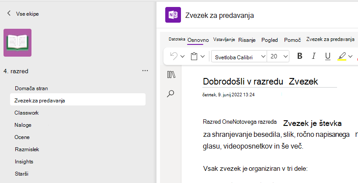358x183 pixels.
Task: Show notebook navigation pane icon
Action: pyautogui.click(x=171, y=75)
